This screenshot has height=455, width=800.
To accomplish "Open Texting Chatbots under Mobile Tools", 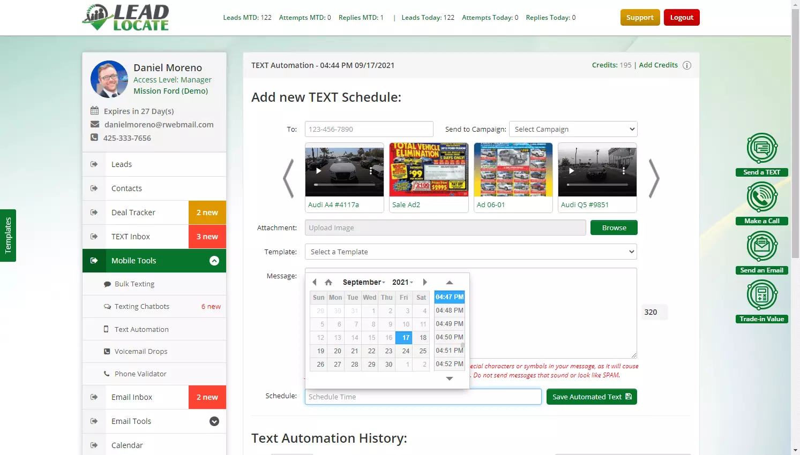I will [154, 307].
